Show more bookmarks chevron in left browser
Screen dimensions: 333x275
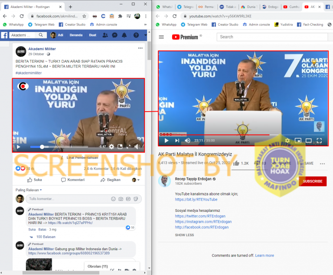[x=145, y=25]
